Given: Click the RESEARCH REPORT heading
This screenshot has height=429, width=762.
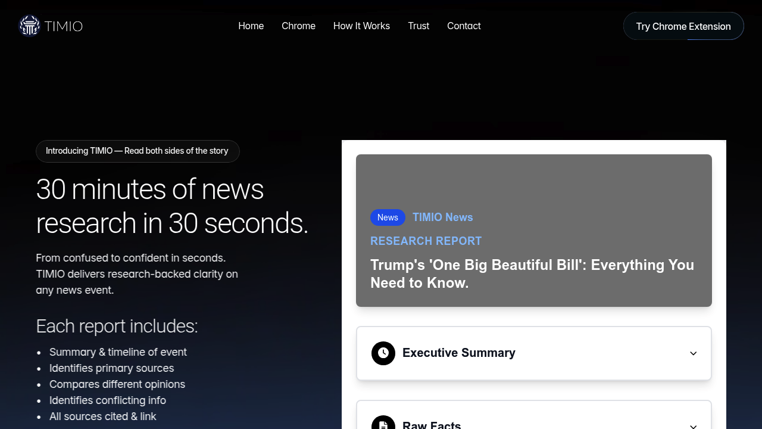Looking at the screenshot, I should 426,241.
